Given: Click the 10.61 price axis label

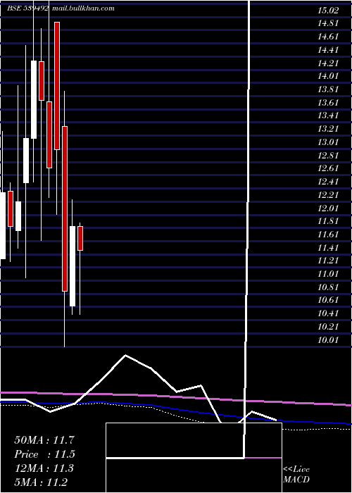Looking at the screenshot, I should [328, 300].
